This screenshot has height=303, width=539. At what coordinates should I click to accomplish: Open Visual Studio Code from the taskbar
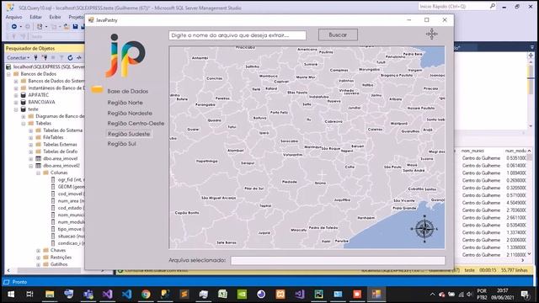coord(126,295)
